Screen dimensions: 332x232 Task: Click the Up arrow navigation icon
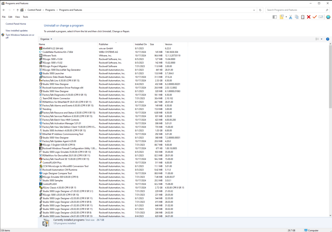18,10
